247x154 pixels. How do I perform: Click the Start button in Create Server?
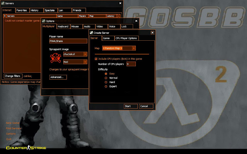click(x=131, y=106)
